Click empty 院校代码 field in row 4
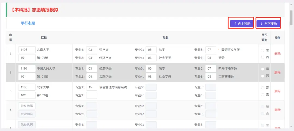Viewport: 294px width, 131px height. coord(27,106)
